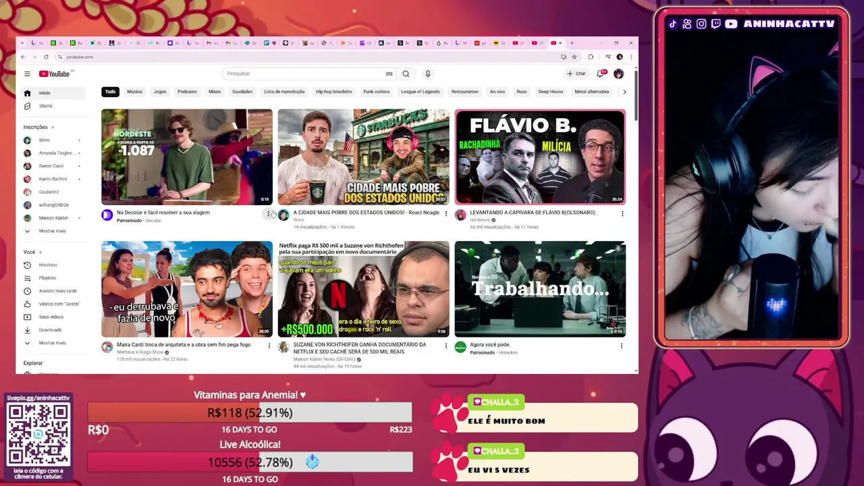Open the browser tab search dropdown
864x486 pixels.
coord(22,43)
